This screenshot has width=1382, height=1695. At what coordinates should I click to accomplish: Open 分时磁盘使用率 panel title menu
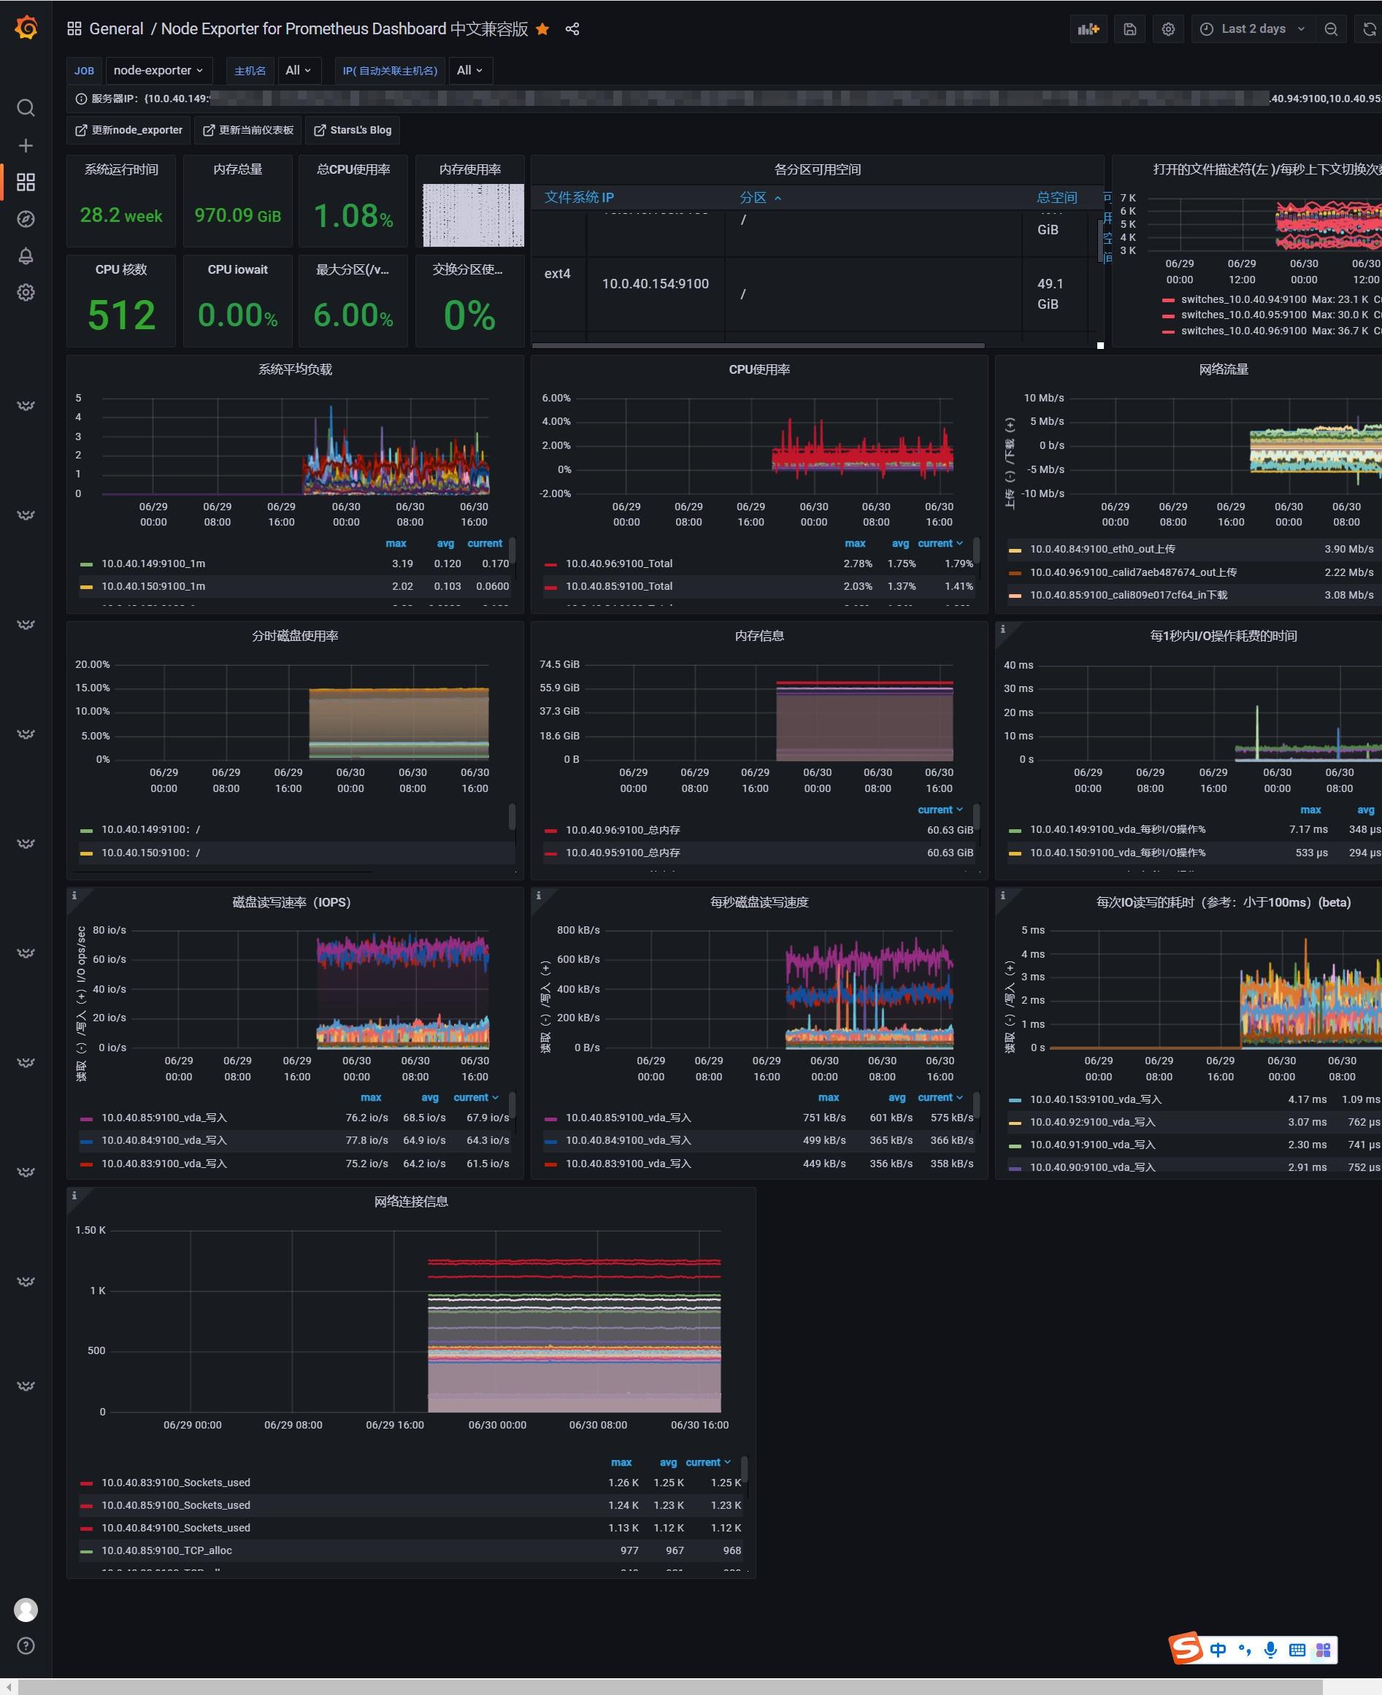pyautogui.click(x=296, y=636)
